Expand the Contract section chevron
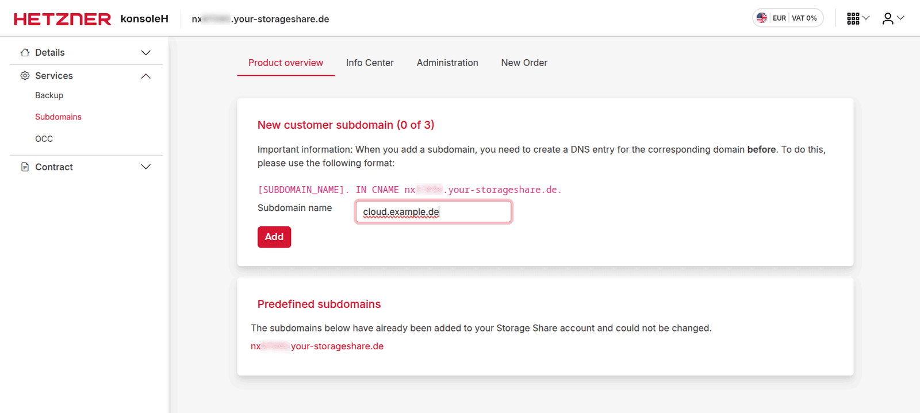 click(146, 167)
